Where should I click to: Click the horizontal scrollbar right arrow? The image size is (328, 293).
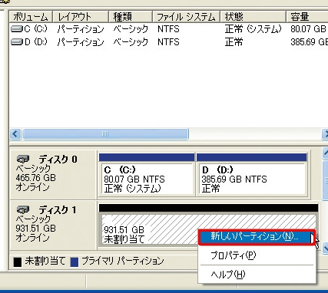coord(325,134)
